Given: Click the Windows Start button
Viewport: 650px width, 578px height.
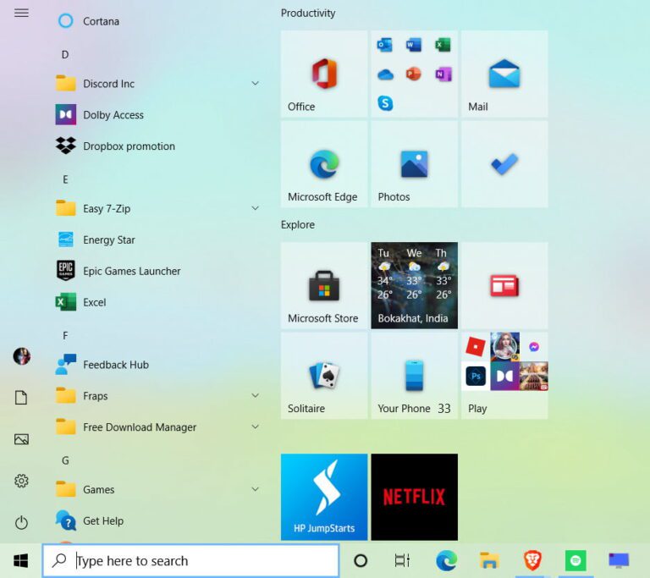Looking at the screenshot, I should (20, 560).
